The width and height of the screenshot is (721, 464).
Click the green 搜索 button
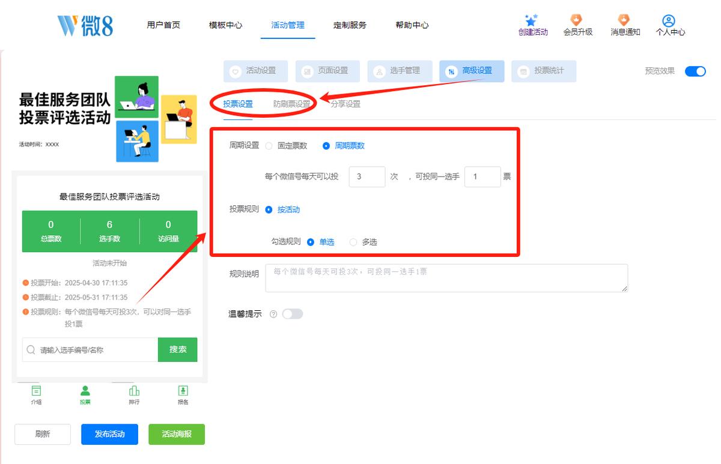pyautogui.click(x=178, y=349)
